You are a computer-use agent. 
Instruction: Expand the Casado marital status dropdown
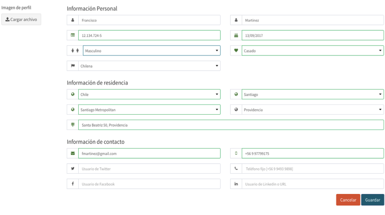(x=313, y=51)
